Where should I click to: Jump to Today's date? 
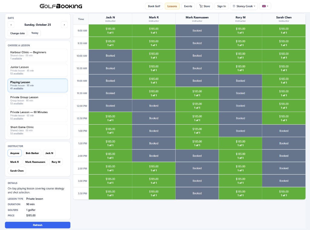[35, 33]
